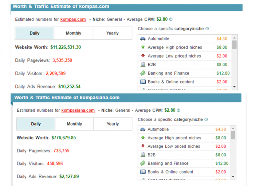Click Daily Pageviews value 3,535,359

coord(62,60)
